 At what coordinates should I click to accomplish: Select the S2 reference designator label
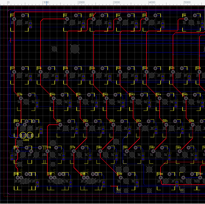[65, 15]
